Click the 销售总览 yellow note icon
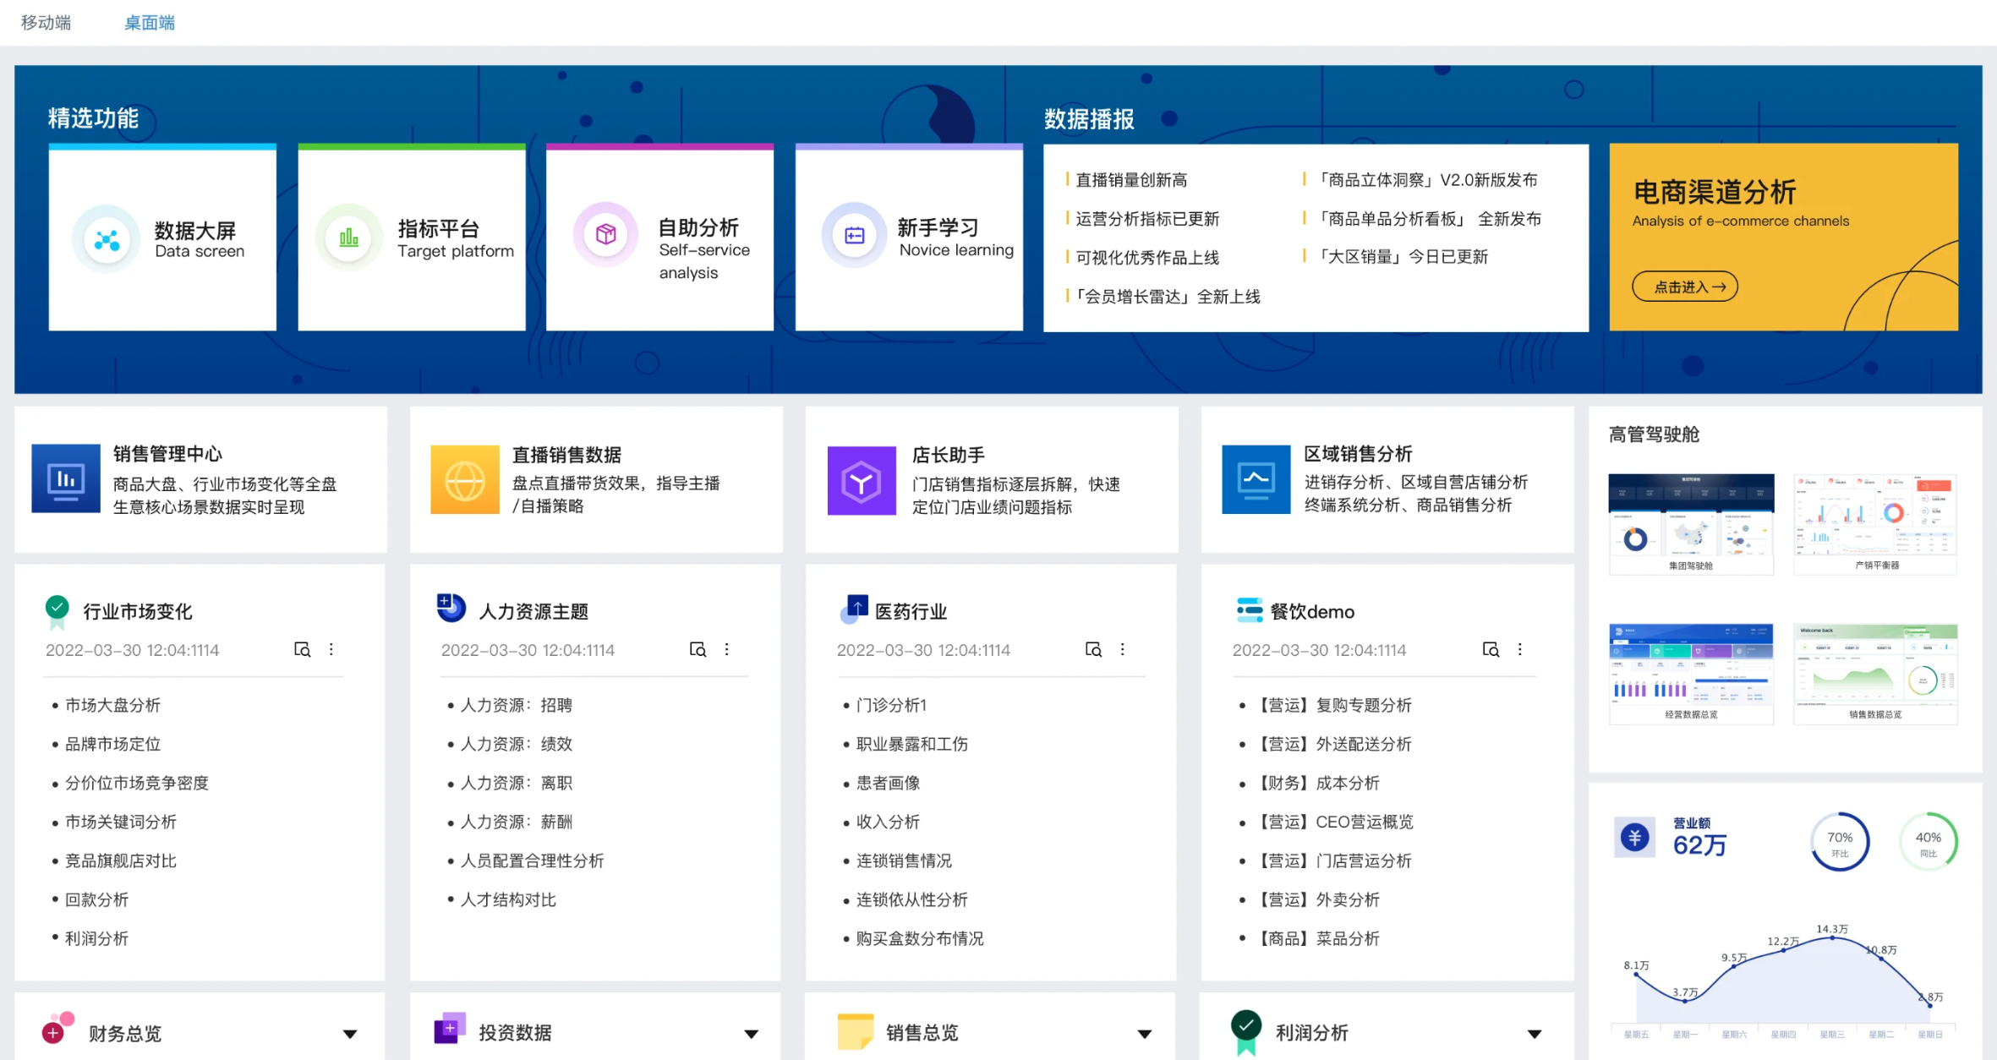 point(855,1031)
